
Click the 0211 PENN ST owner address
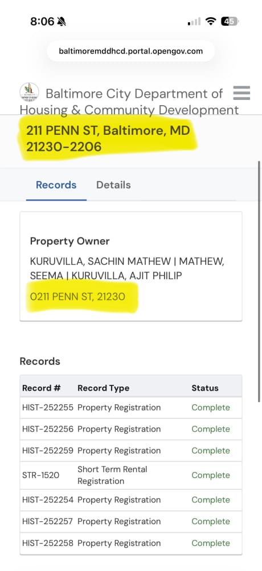(x=77, y=297)
